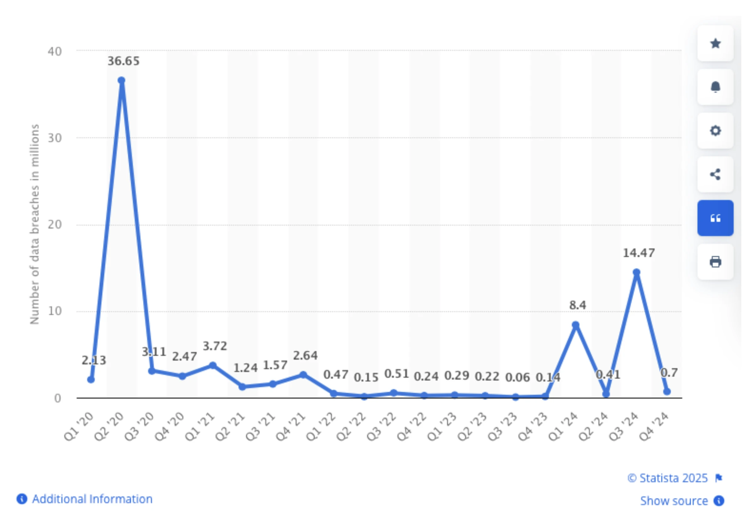
Task: Click the Q4 '21 data point
Action: 304,375
